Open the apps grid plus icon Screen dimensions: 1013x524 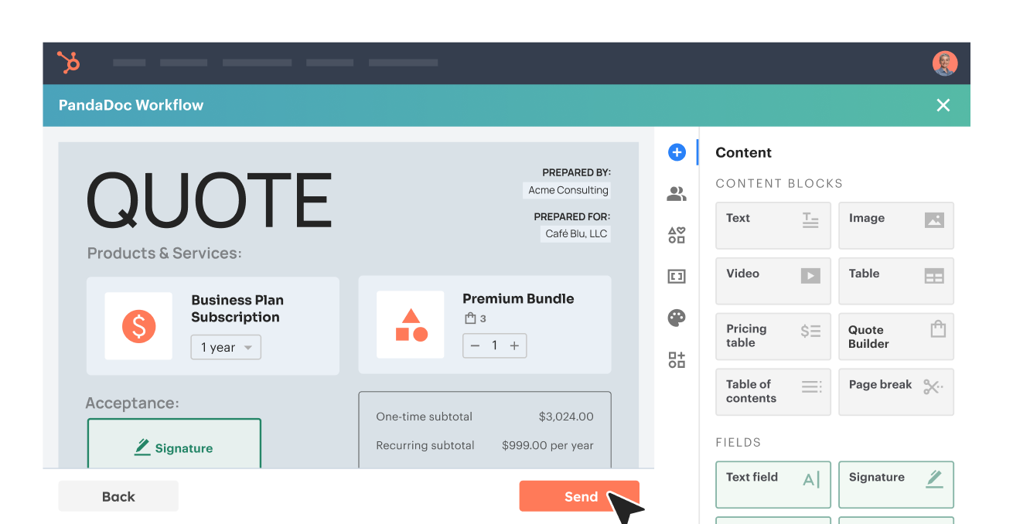(677, 359)
